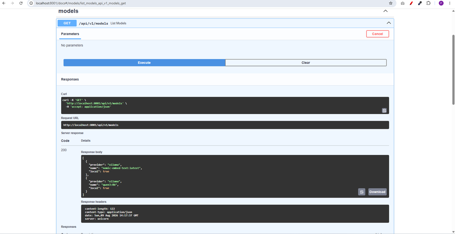Image resolution: width=455 pixels, height=234 pixels.
Task: Go back using the browser back arrow
Action: point(4,3)
